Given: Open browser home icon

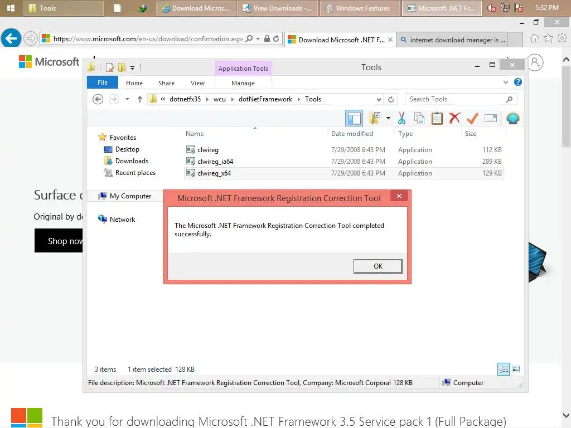Looking at the screenshot, I should (534, 38).
